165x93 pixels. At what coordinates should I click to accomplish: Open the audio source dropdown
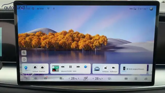click(x=86, y=67)
